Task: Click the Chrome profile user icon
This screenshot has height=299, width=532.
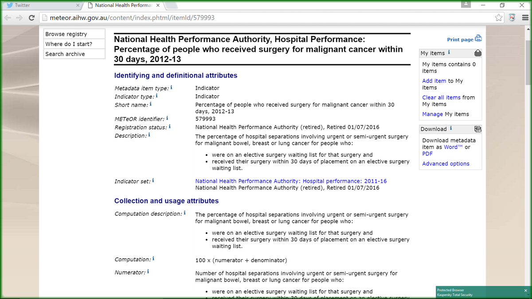Action: [x=465, y=4]
